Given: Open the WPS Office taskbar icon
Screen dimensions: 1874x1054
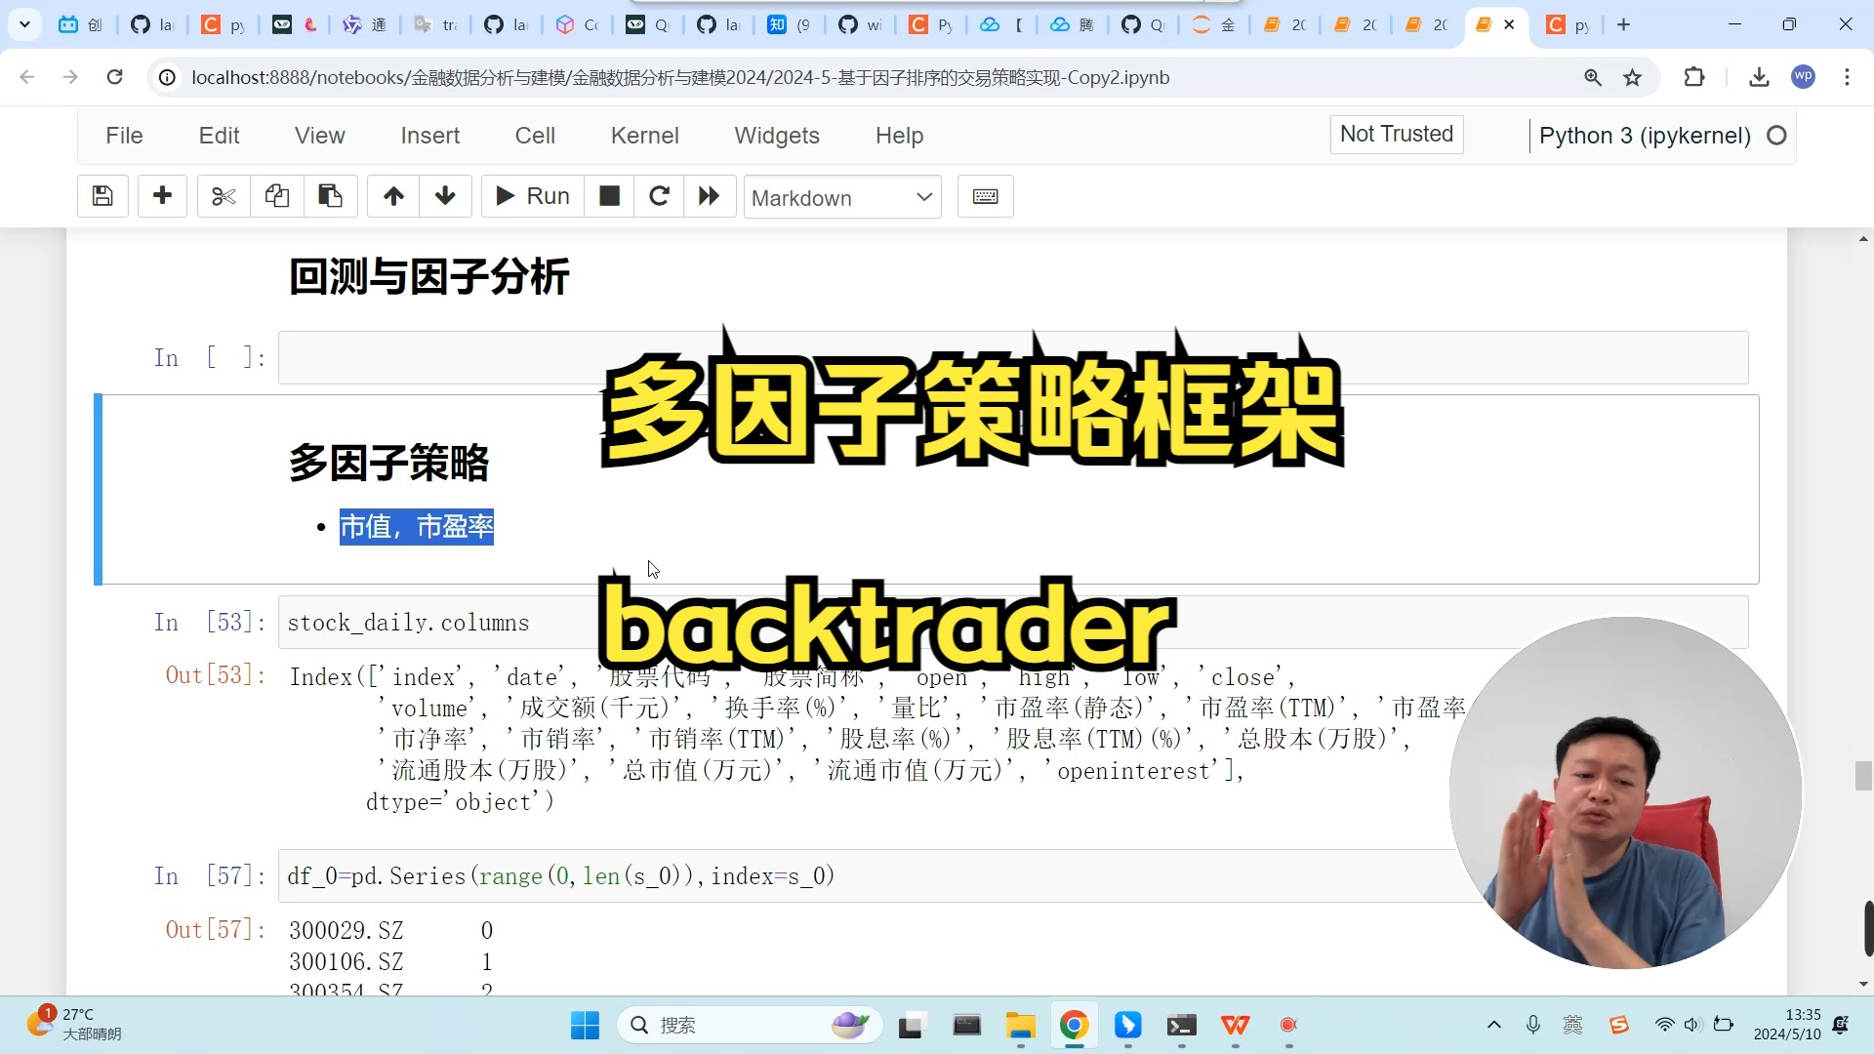Looking at the screenshot, I should tap(1236, 1025).
